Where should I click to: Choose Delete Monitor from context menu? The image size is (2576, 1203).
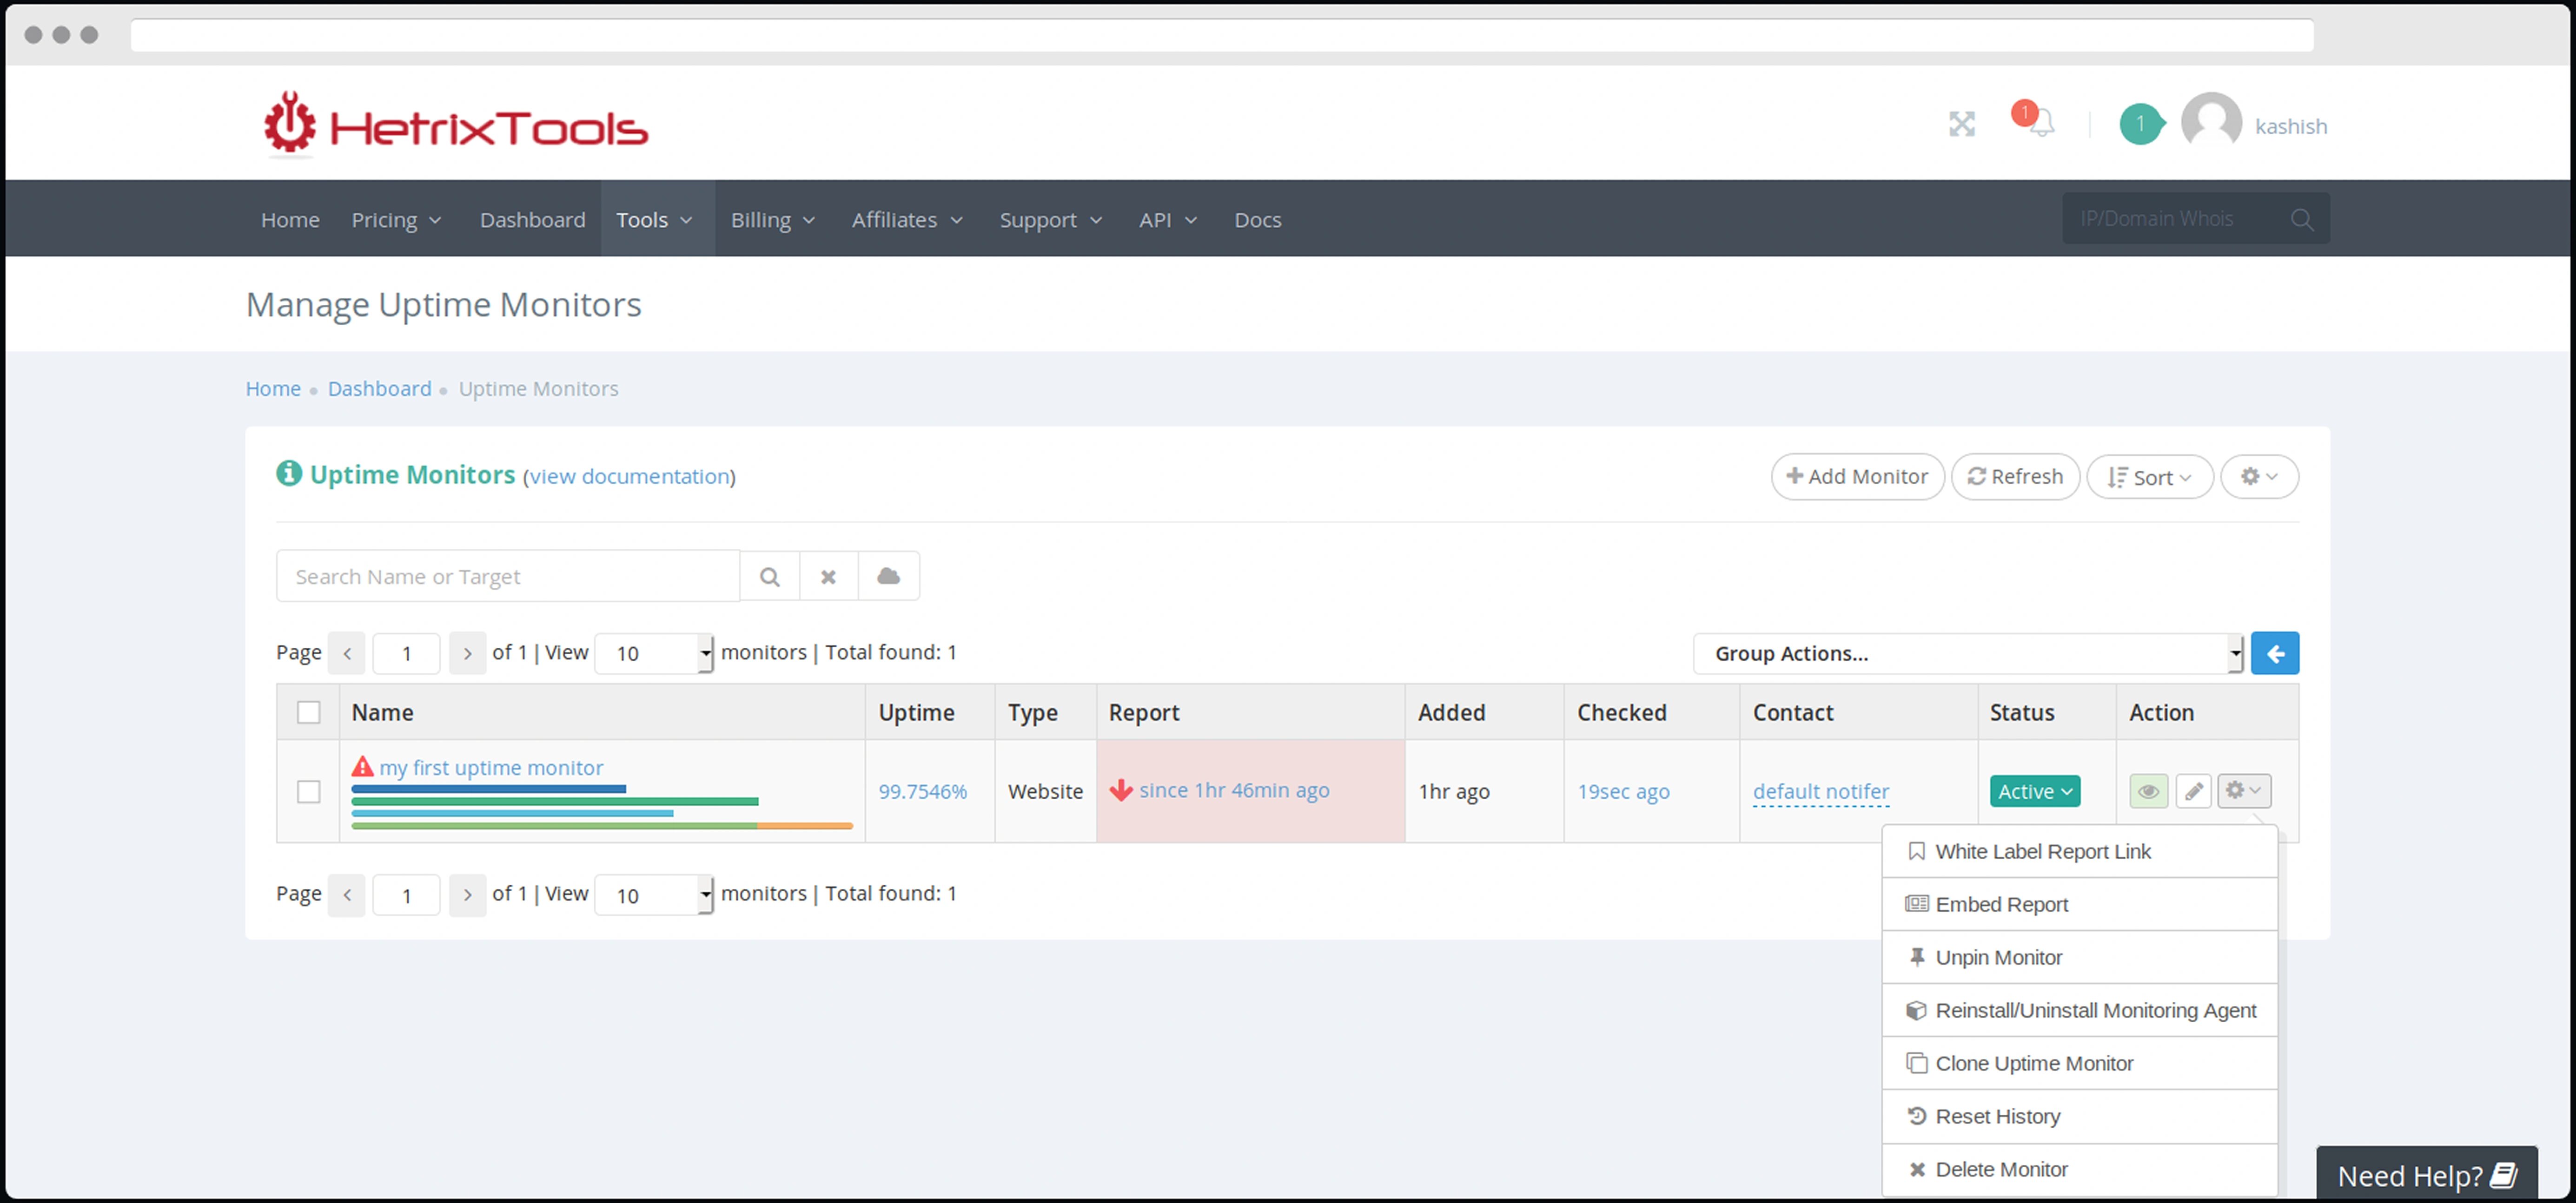click(x=2000, y=1169)
